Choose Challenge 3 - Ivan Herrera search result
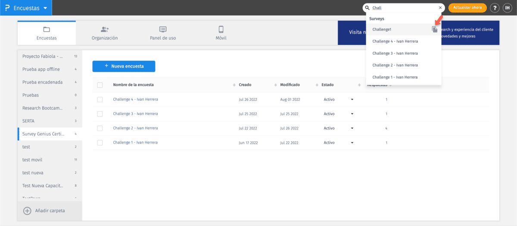This screenshot has width=517, height=226. pyautogui.click(x=395, y=53)
